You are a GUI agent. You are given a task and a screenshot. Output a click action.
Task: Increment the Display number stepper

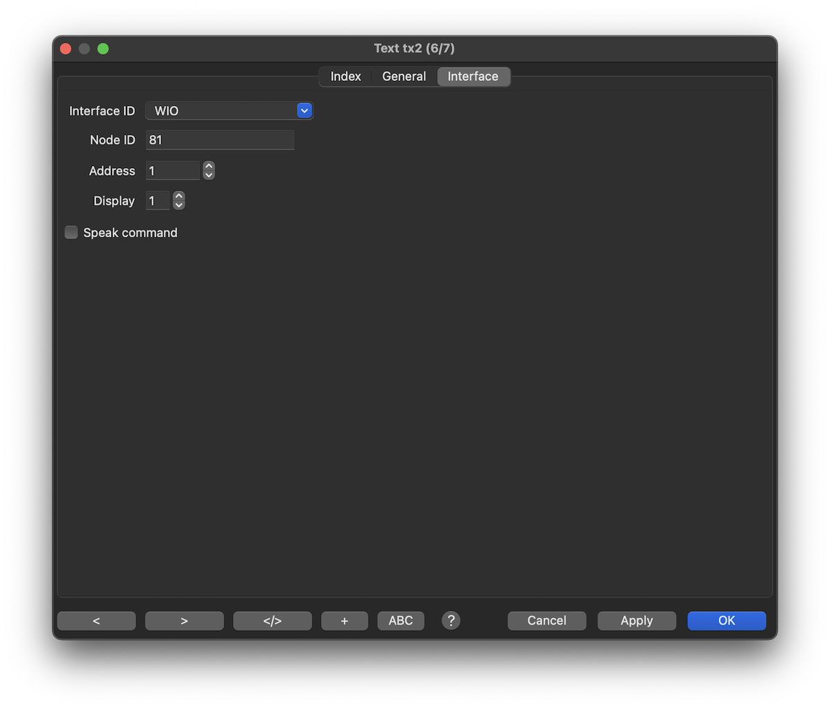[x=179, y=196]
